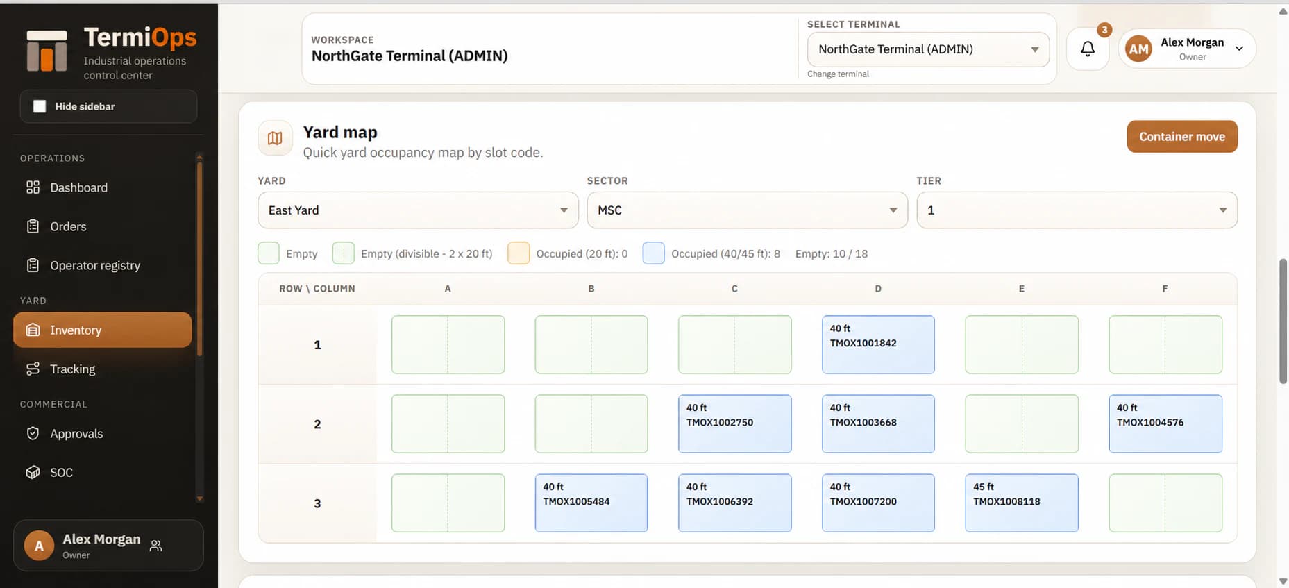
Task: Click the Yard map icon
Action: click(x=275, y=138)
